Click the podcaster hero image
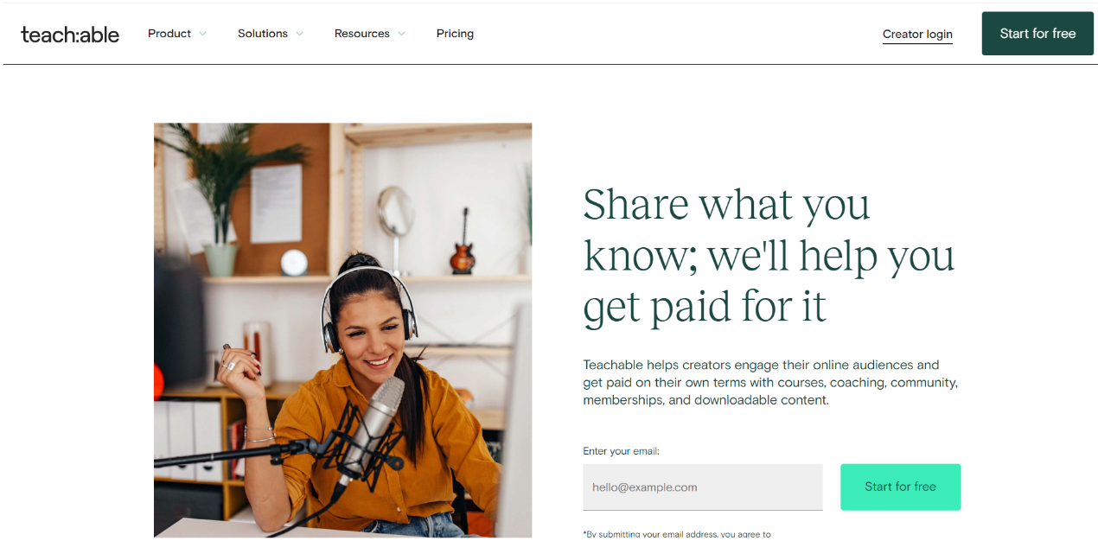The height and width of the screenshot is (560, 1098). 343,330
